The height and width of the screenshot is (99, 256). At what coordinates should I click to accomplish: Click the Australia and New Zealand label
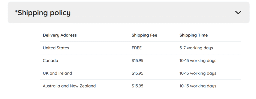click(x=69, y=86)
